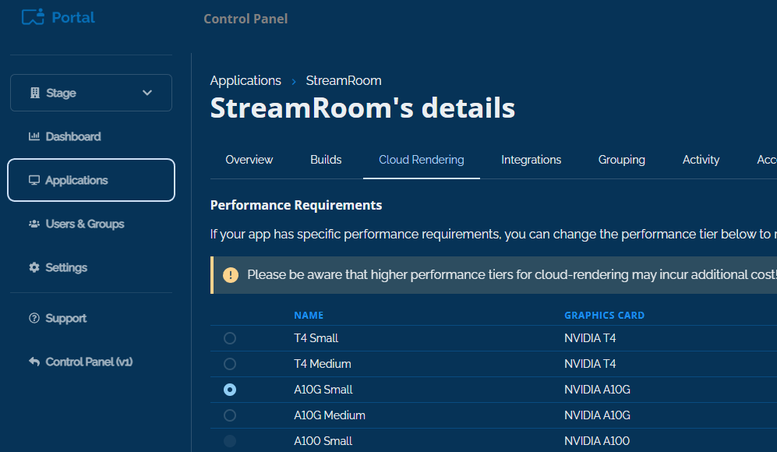Click the Control Panel (v1) back arrow icon

tap(34, 362)
